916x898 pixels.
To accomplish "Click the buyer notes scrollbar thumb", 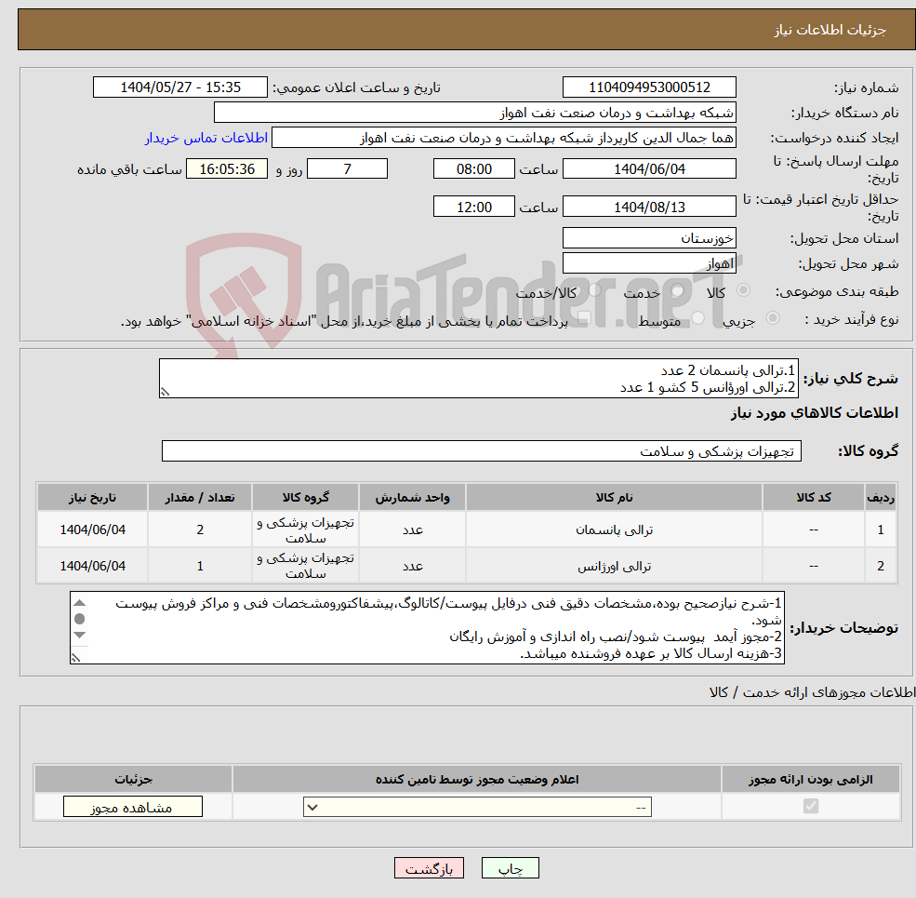I will pos(80,619).
